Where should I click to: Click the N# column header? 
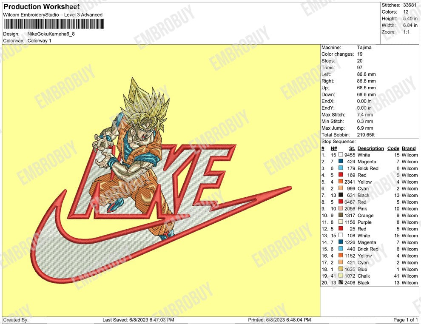point(334,148)
